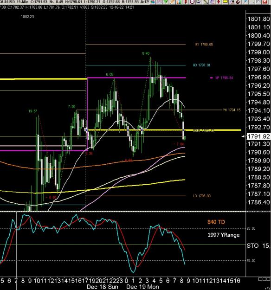Select the yellow rectangle highlight tool
271x290 pixels.
tap(225, 2)
